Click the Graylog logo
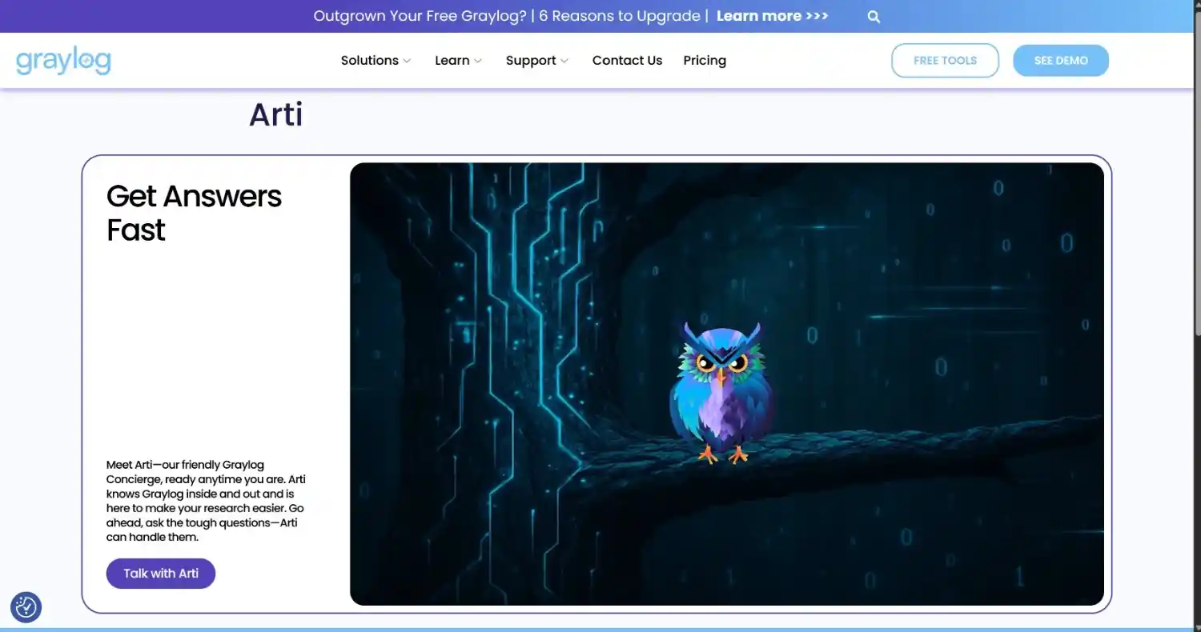 point(63,61)
